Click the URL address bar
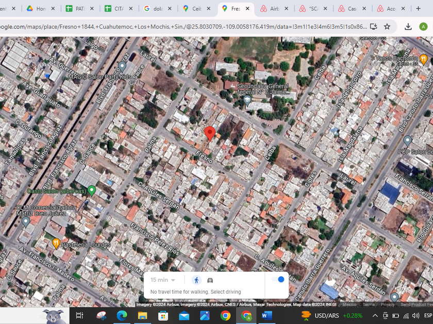This screenshot has width=433, height=324. pos(180,26)
